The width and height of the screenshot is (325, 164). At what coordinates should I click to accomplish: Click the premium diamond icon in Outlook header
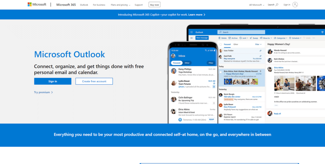click(322, 32)
